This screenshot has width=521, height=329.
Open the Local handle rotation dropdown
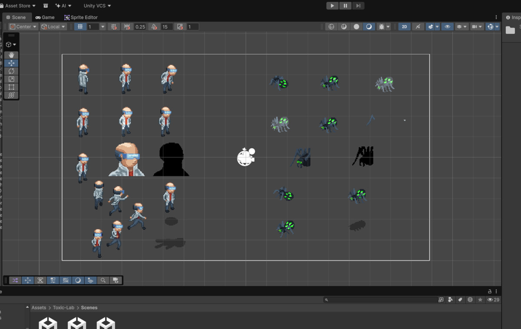click(x=53, y=27)
